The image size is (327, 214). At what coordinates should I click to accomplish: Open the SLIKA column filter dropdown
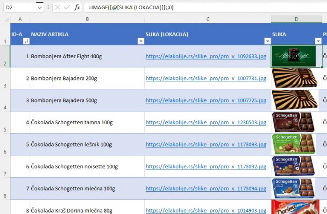tap(318, 41)
